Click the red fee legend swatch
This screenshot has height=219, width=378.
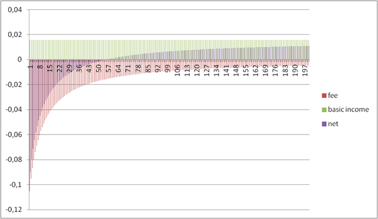pos(324,96)
